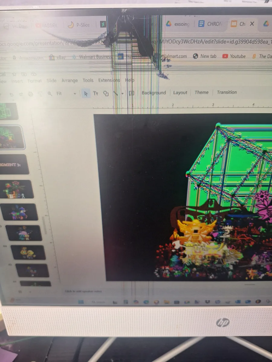Open the eBay bookmark
Viewport: 272px width, 362px height.
click(x=57, y=57)
